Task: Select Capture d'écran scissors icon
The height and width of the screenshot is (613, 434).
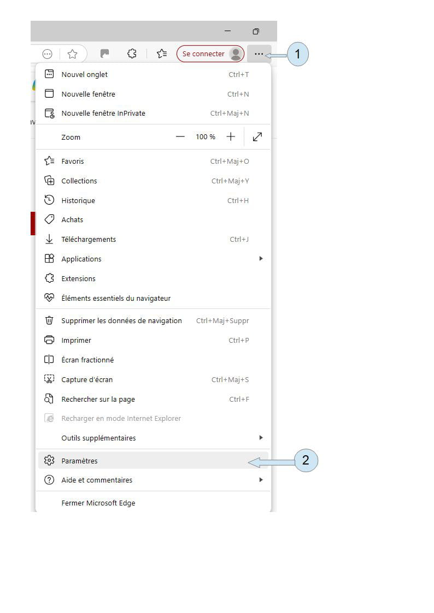Action: click(49, 379)
